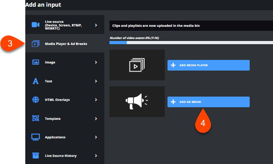Expand the HTML Overlays chevron

click(96, 100)
